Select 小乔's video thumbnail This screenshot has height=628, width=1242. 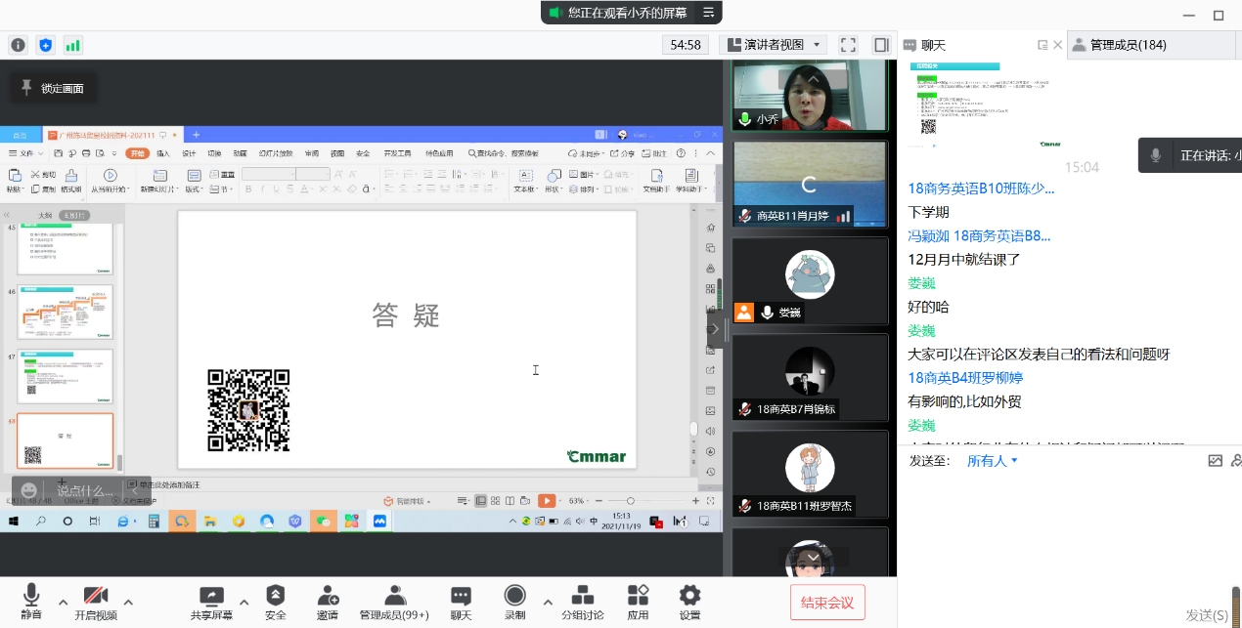coord(809,95)
